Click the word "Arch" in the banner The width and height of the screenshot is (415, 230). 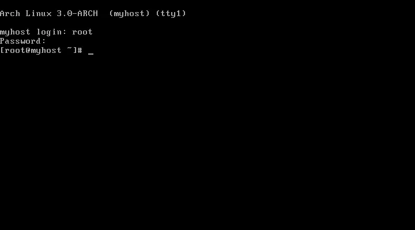10,13
